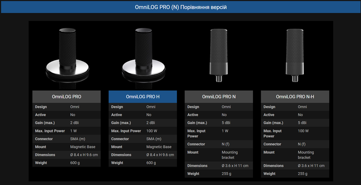The image size is (361, 185).
Task: Click the 'Gain (max.)' label in OmniLOG PRO N table
Action: [197, 123]
